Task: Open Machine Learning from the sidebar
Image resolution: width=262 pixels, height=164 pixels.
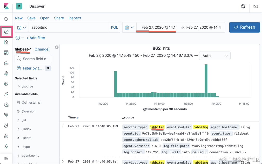Action: point(6,84)
